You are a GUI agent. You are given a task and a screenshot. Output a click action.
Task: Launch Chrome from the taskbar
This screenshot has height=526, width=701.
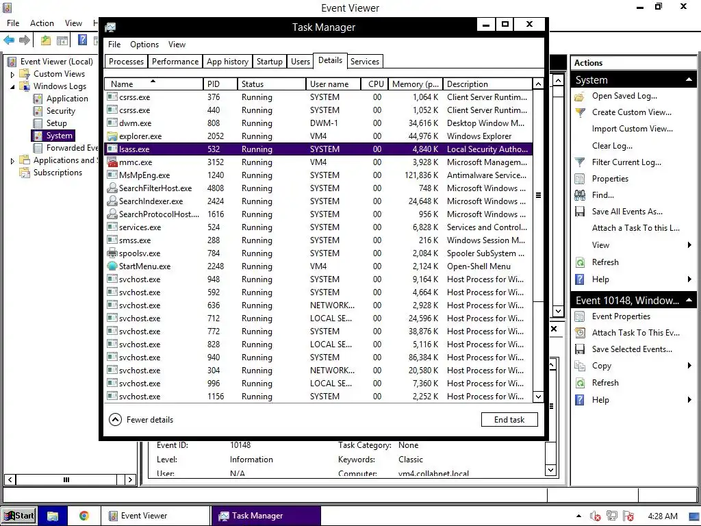click(x=84, y=516)
